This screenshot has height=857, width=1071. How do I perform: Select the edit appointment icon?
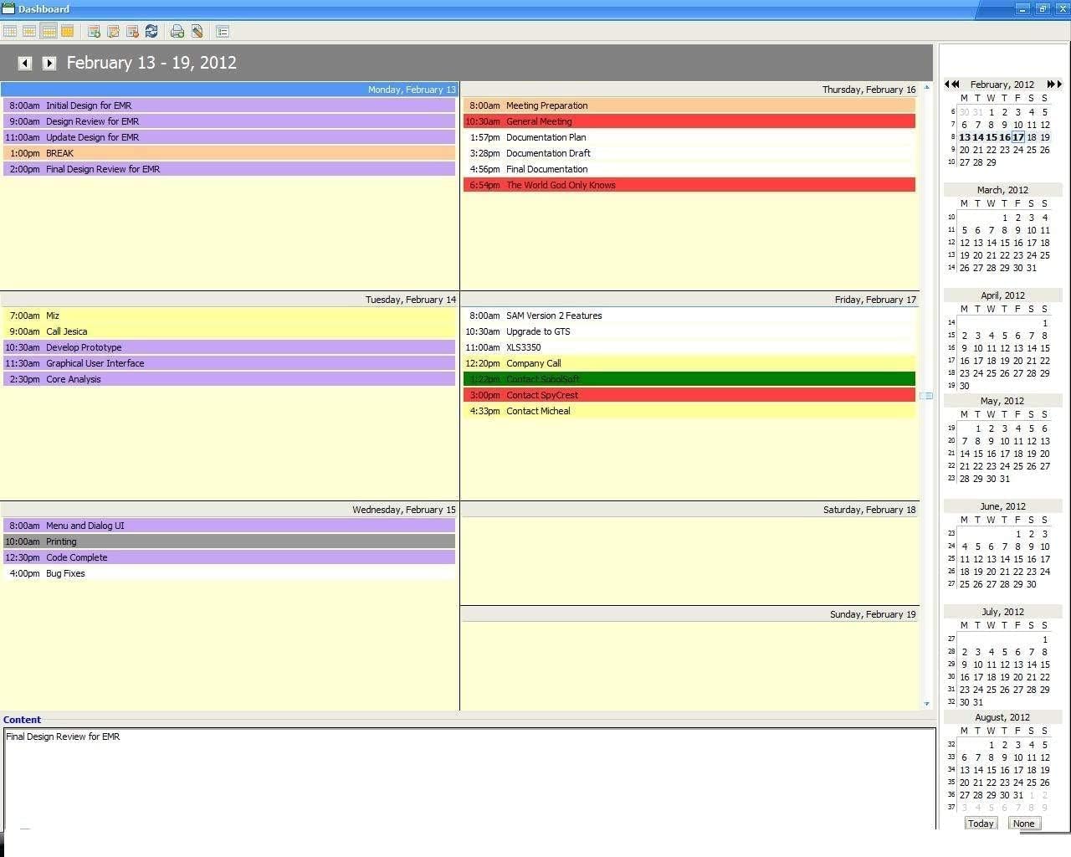coord(114,31)
